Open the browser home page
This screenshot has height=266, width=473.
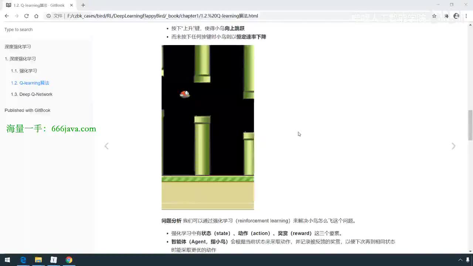click(36, 16)
